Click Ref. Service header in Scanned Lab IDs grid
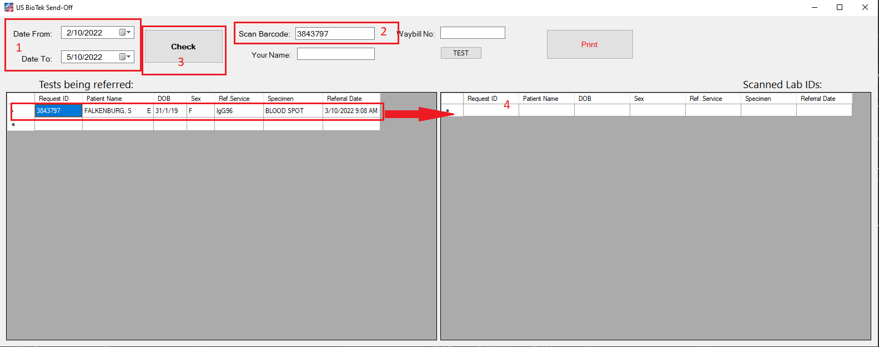Viewport: 879px width, 347px height. tap(714, 99)
